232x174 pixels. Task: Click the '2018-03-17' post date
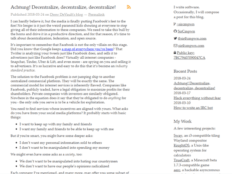click(182, 93)
